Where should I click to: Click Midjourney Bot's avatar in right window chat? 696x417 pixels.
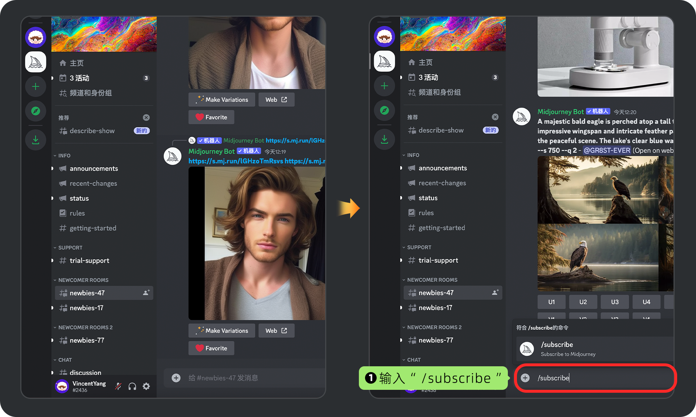tap(522, 117)
